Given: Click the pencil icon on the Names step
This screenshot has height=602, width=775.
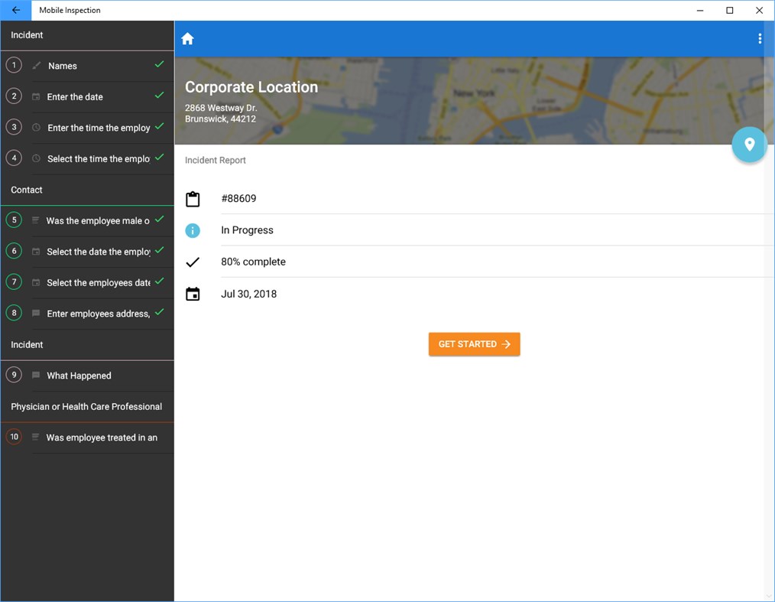Looking at the screenshot, I should [34, 65].
